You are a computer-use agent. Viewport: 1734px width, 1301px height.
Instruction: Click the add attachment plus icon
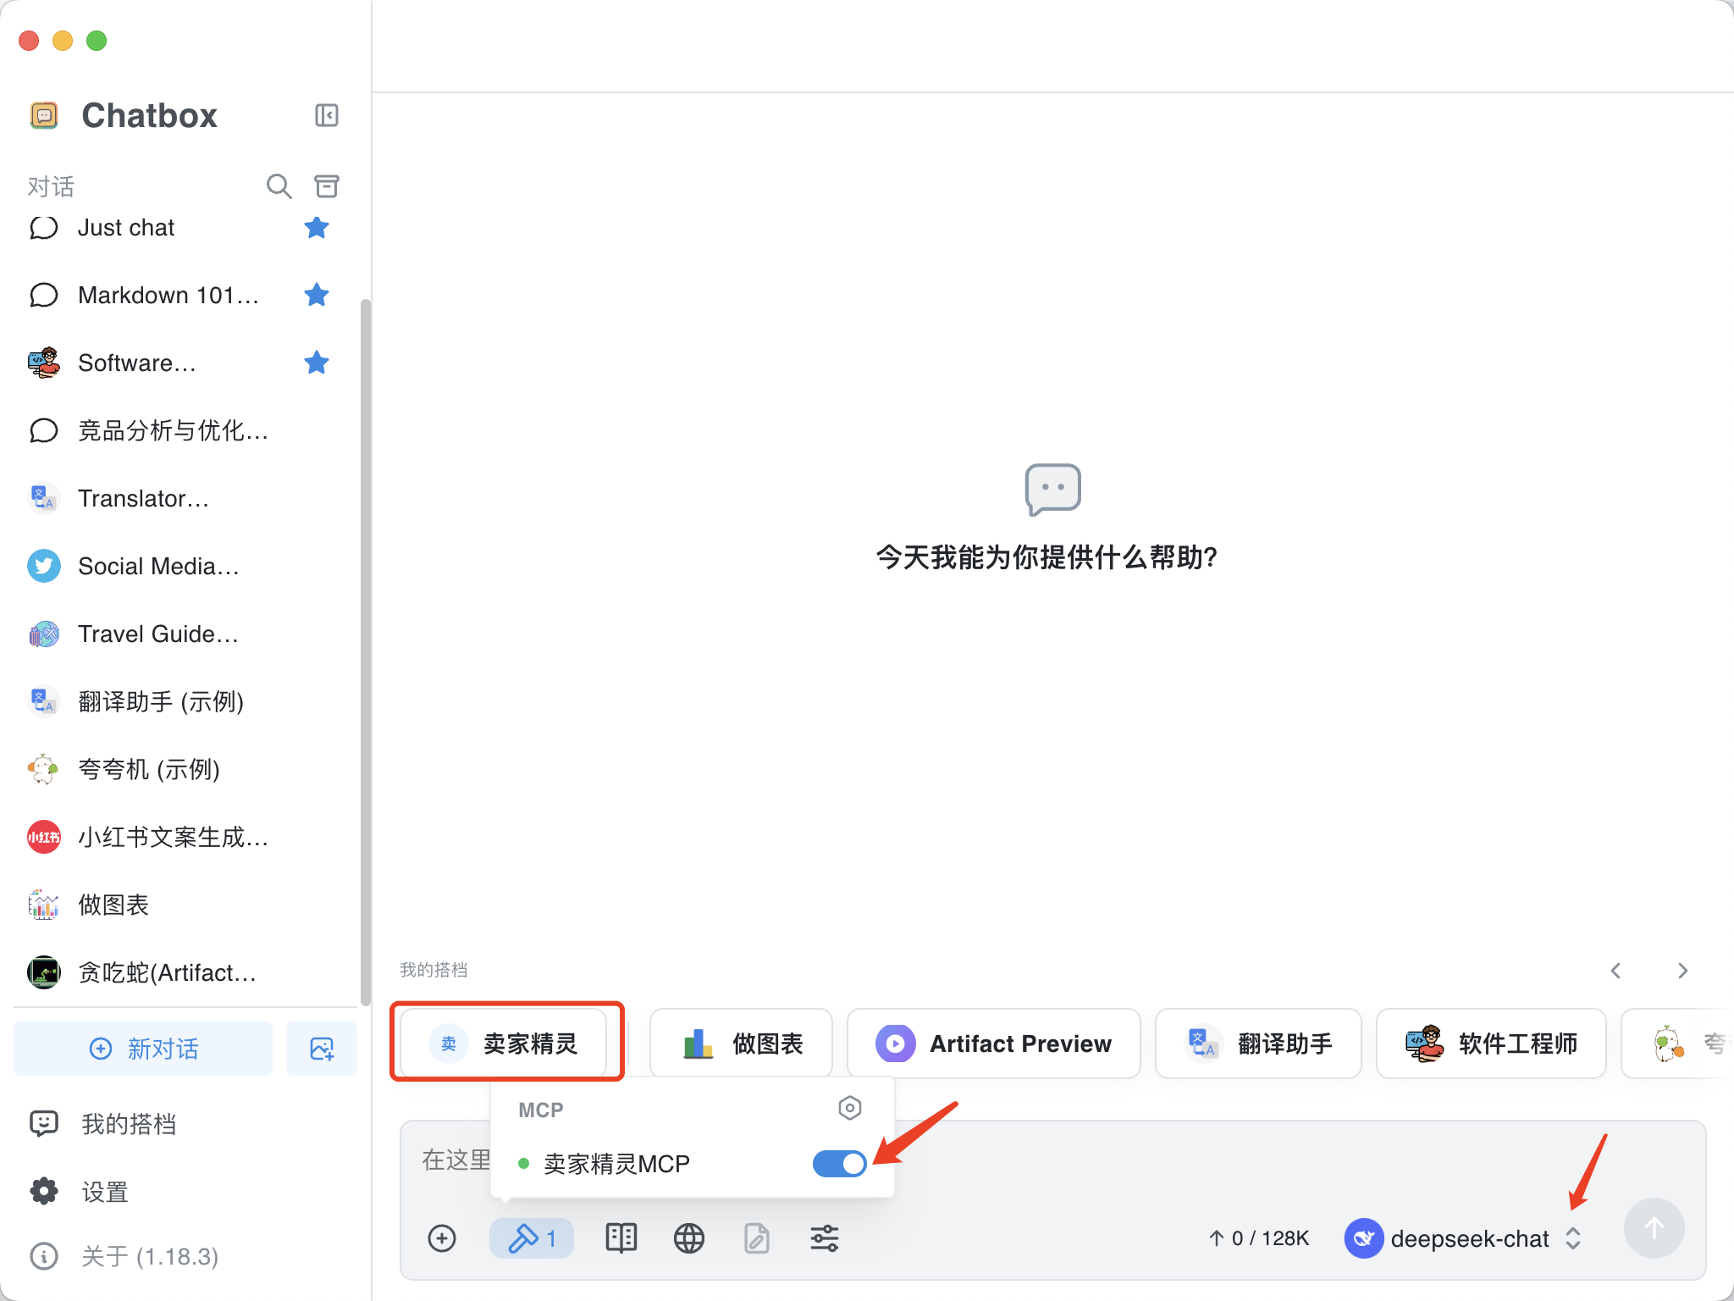click(x=442, y=1238)
